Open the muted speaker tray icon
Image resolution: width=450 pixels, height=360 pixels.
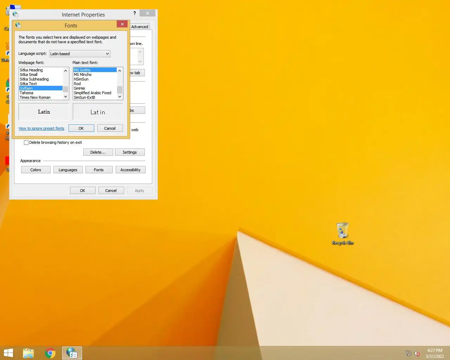pos(417,353)
